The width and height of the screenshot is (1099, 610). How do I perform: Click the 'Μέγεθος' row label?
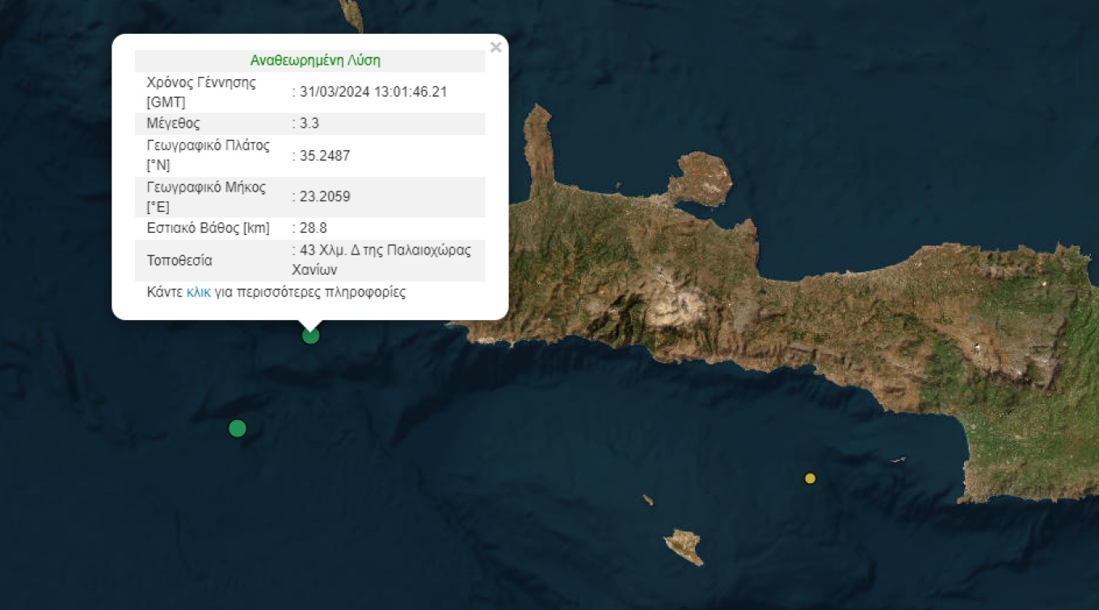(x=173, y=124)
